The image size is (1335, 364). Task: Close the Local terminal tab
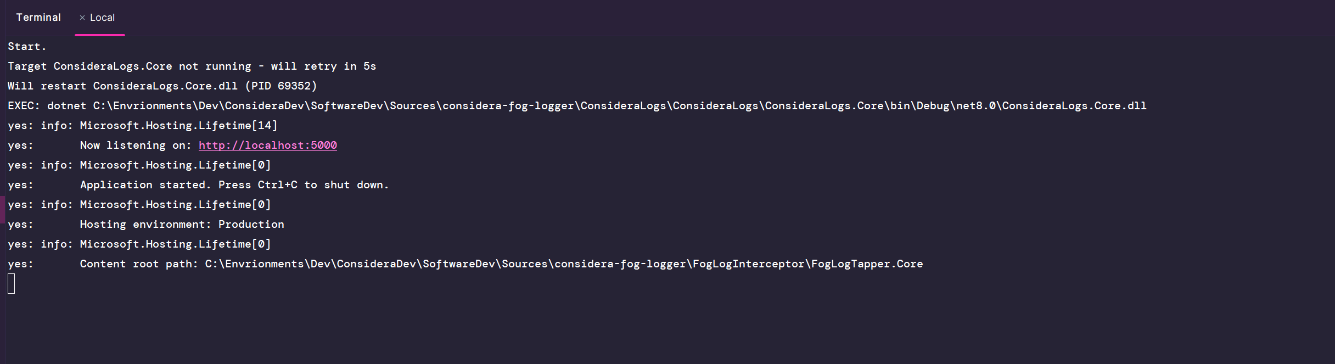point(82,18)
